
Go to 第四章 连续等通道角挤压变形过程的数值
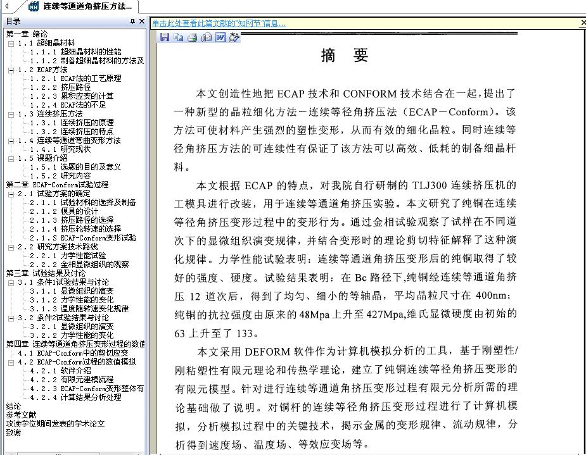click(x=75, y=344)
